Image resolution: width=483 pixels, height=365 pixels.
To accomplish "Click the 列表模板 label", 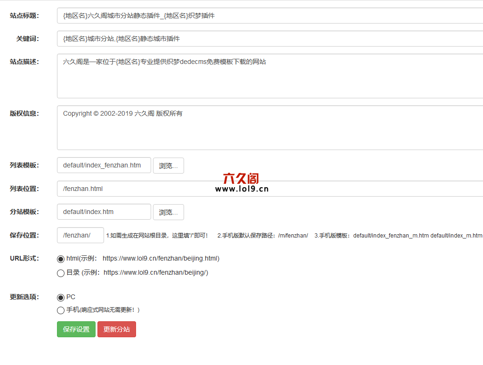I will tap(24, 165).
